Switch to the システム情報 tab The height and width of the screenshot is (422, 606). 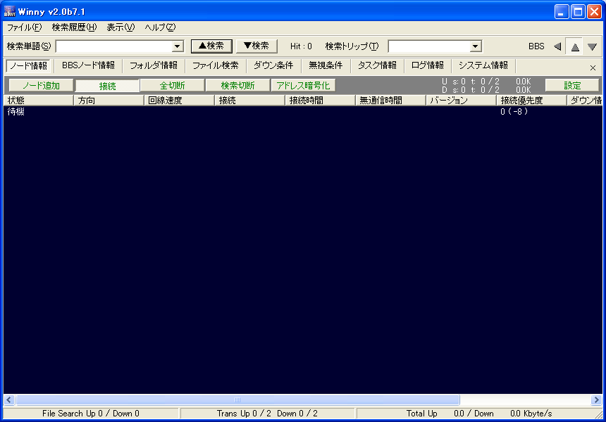pos(483,65)
